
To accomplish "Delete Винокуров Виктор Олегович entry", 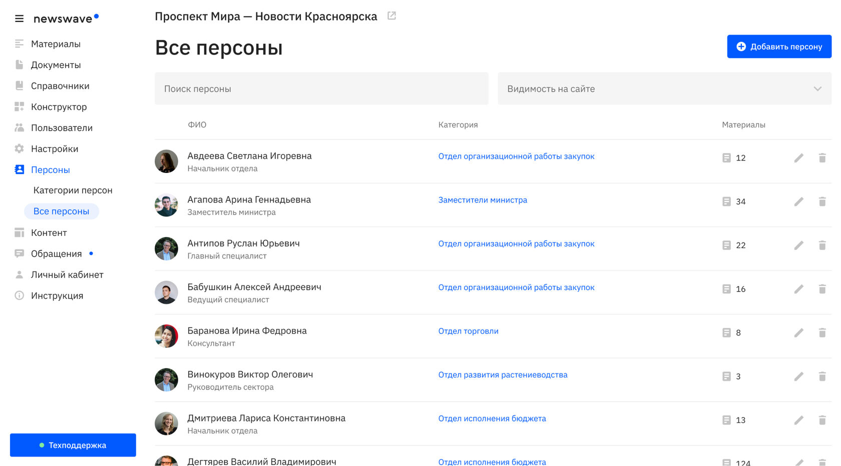I will click(x=822, y=376).
